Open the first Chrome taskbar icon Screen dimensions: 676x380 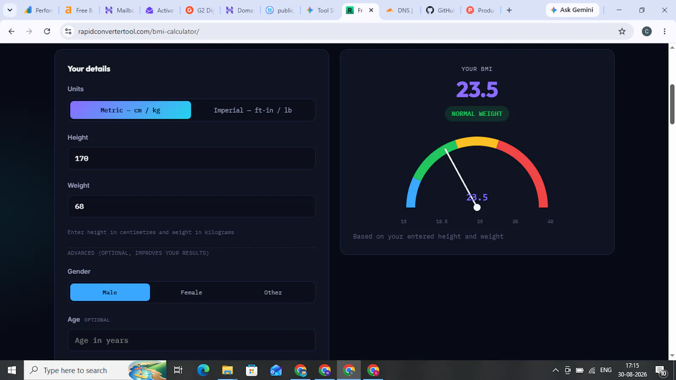point(300,370)
